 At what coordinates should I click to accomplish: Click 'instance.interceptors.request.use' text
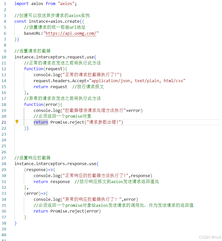point(54,57)
